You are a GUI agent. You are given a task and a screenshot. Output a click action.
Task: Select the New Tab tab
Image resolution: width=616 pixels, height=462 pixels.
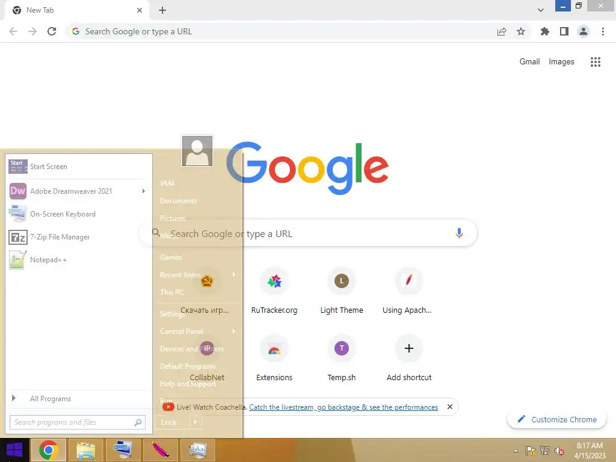pyautogui.click(x=76, y=10)
